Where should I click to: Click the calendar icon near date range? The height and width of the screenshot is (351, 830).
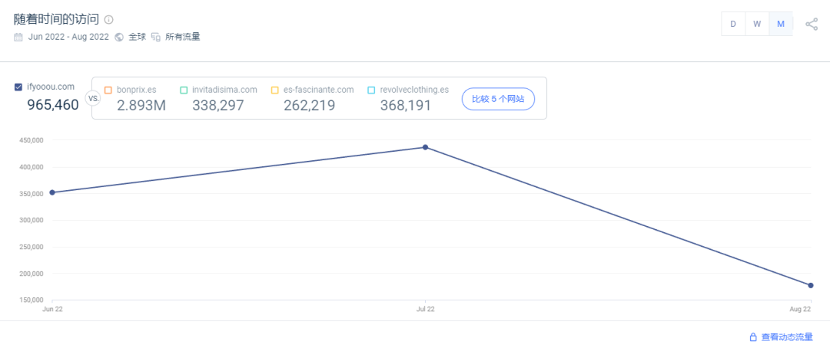point(18,37)
